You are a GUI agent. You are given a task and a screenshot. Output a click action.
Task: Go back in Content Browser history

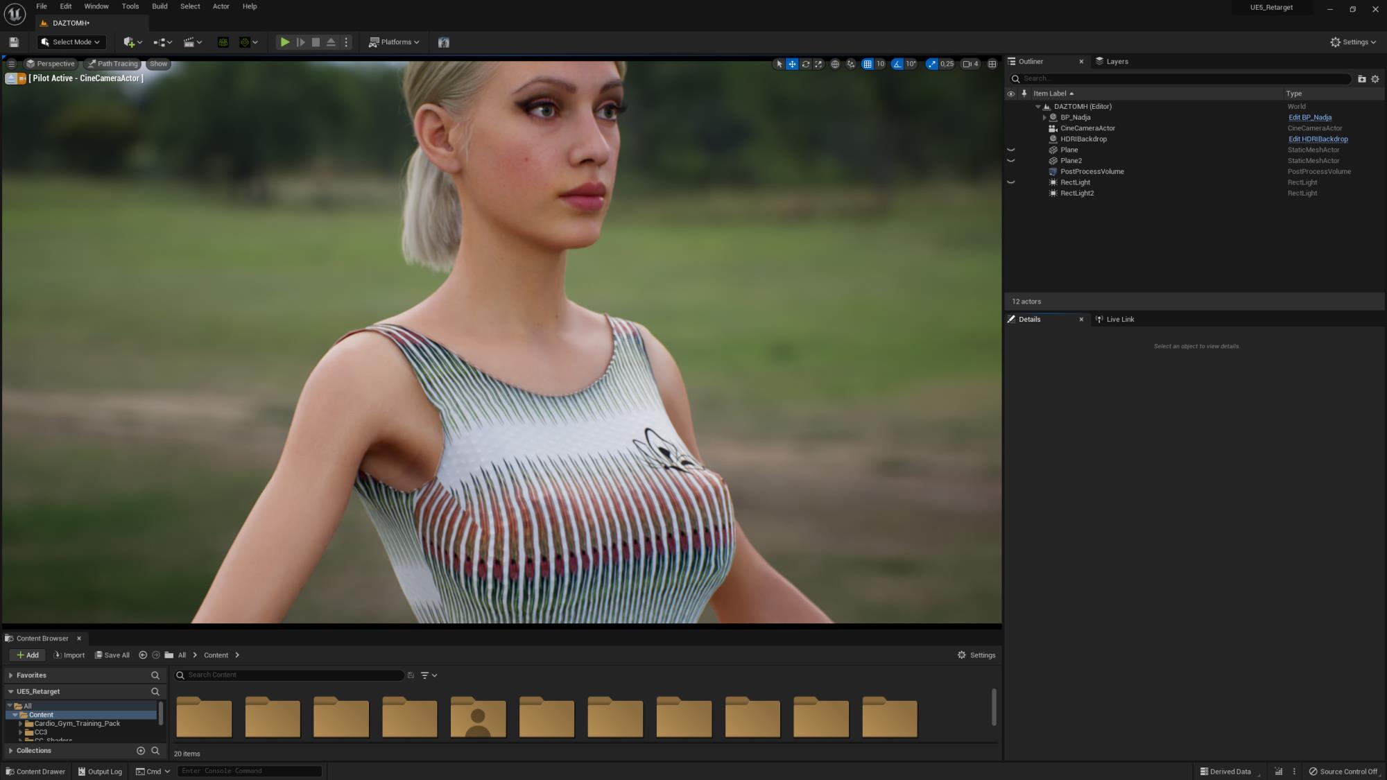tap(143, 655)
